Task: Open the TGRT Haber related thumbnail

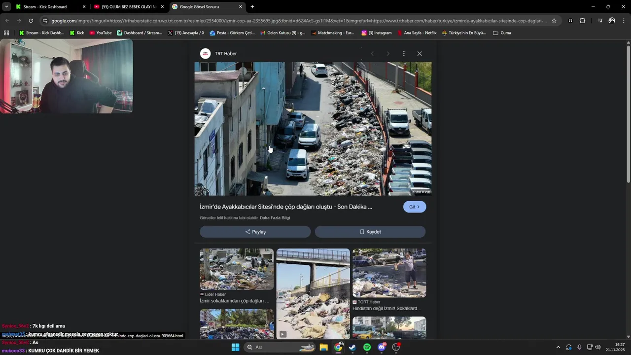Action: tap(389, 273)
